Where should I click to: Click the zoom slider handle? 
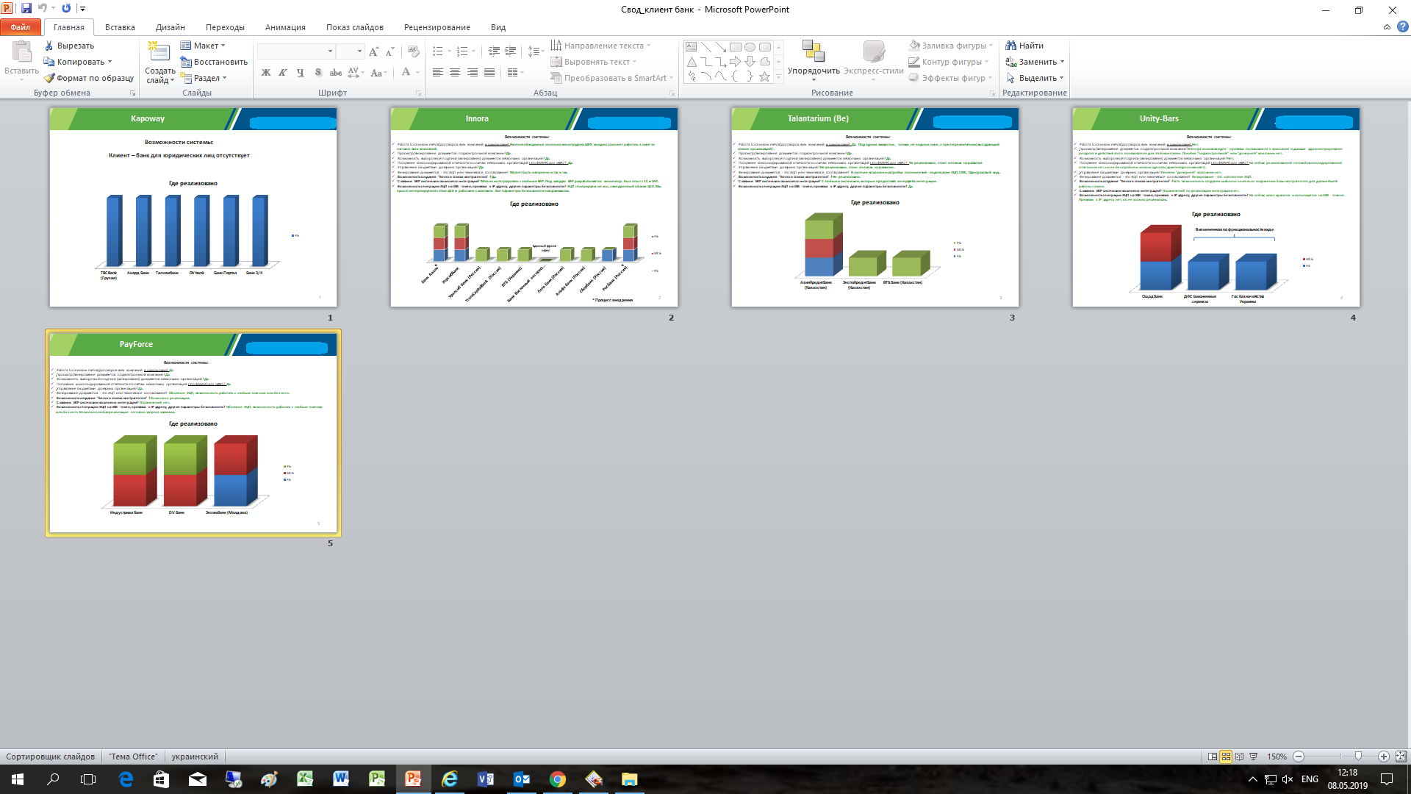(x=1358, y=757)
